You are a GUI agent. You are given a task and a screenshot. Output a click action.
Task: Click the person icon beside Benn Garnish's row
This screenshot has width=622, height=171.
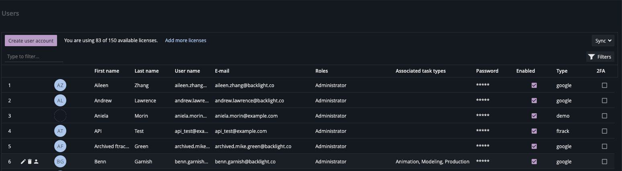click(36, 161)
